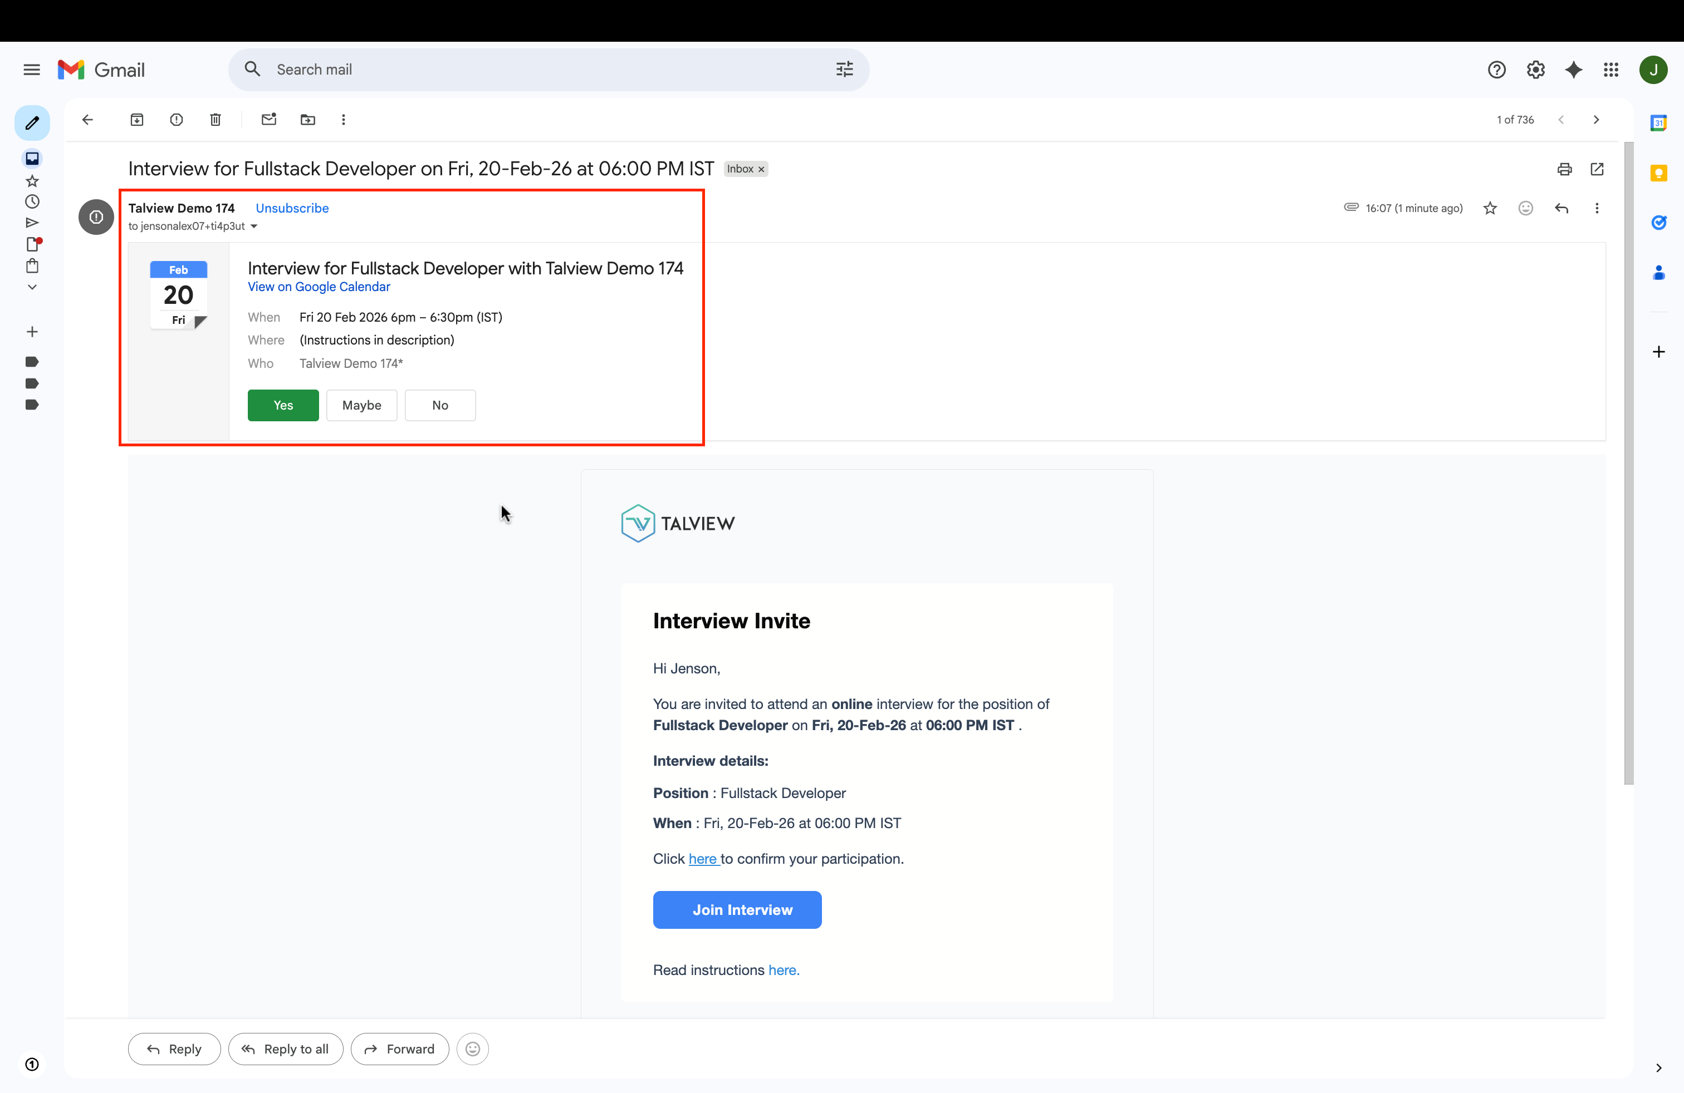Mark as unread envelope icon
The width and height of the screenshot is (1684, 1093).
point(268,120)
